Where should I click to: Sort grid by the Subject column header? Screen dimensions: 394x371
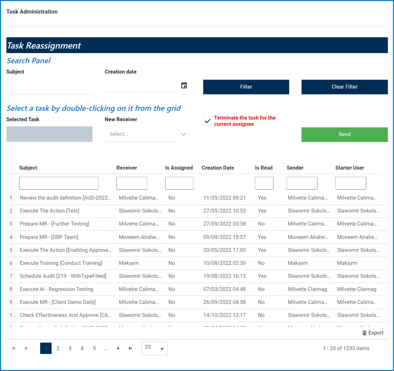28,168
